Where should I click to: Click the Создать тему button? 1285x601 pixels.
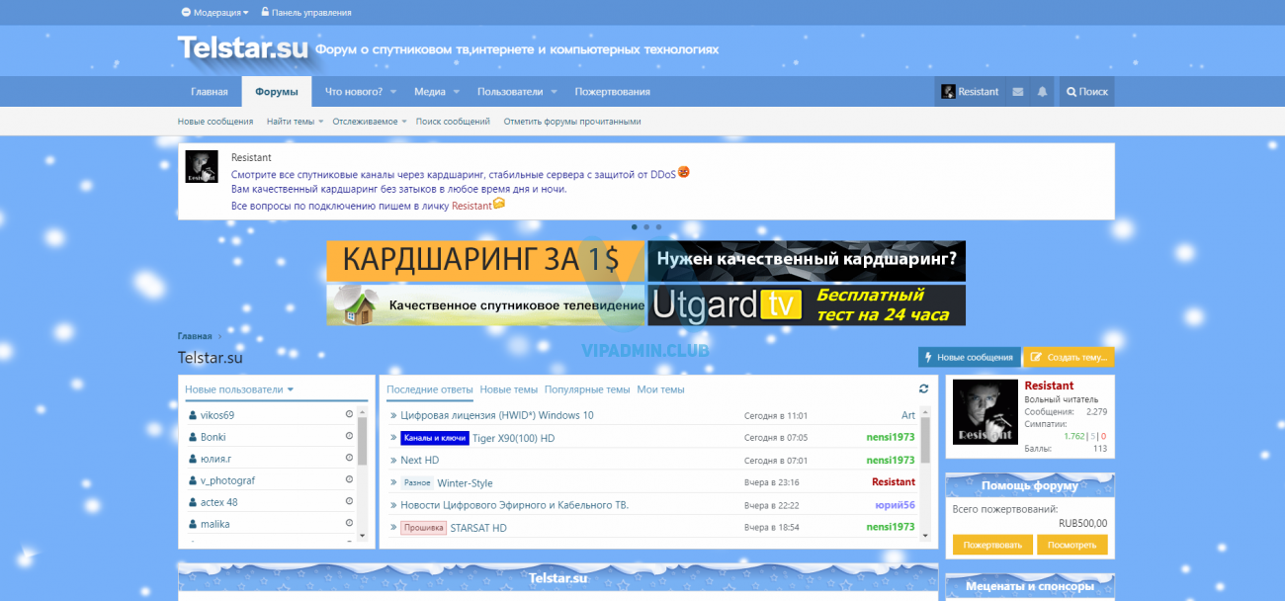[x=1069, y=357]
